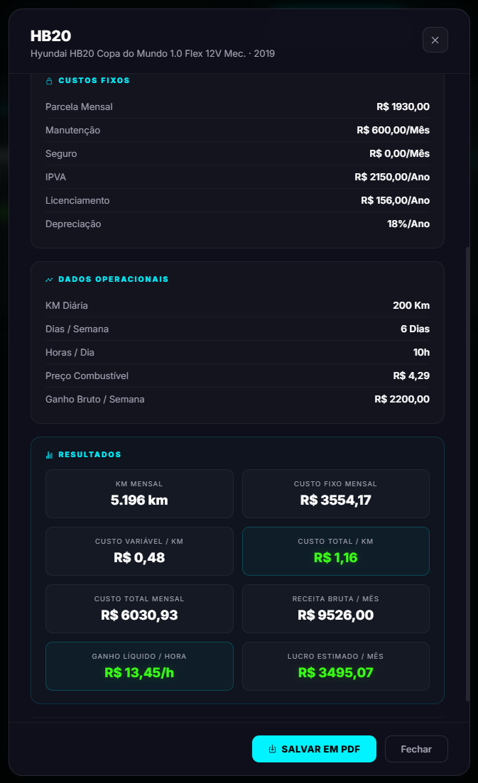
Task: Click the IPVA row value
Action: (x=392, y=177)
